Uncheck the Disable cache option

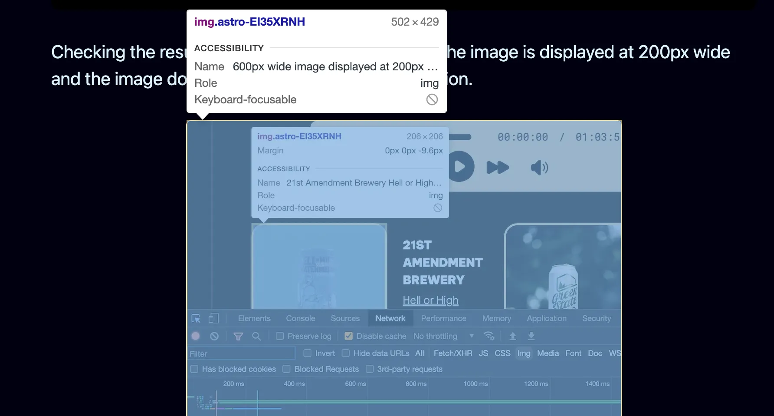(348, 336)
